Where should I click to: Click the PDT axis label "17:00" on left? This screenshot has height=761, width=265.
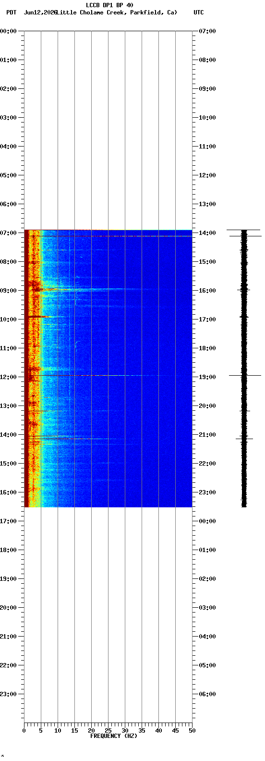click(9, 521)
